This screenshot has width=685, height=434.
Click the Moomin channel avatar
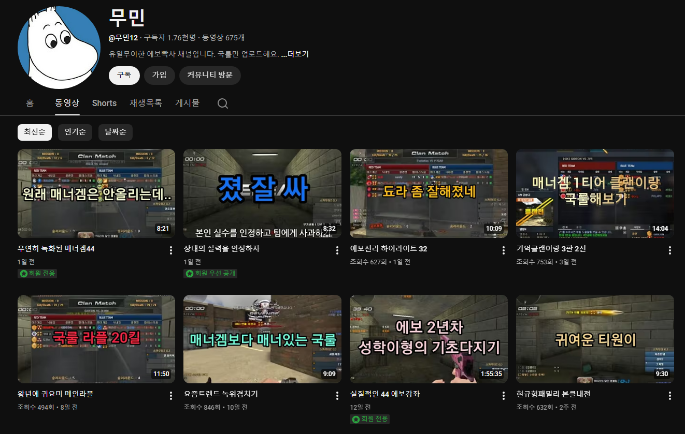59,48
